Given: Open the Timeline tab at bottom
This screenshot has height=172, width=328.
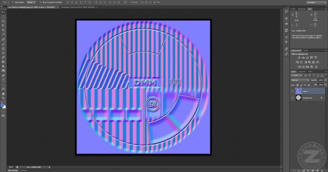Looking at the screenshot, I should click(x=23, y=171).
